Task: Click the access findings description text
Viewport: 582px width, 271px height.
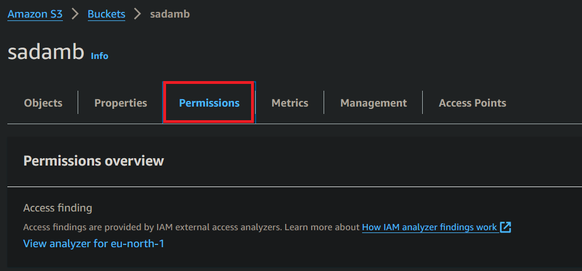Action: coord(152,227)
